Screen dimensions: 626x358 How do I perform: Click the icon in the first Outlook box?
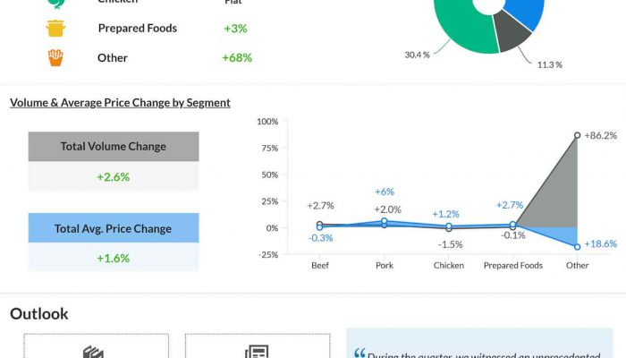[94, 352]
